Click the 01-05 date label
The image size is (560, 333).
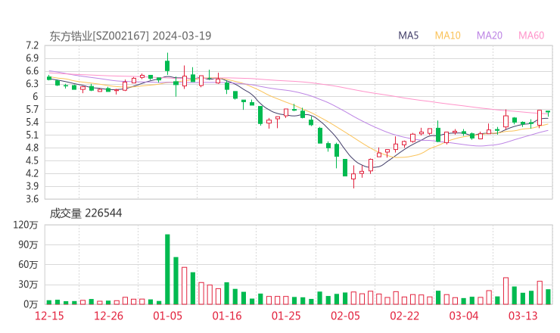[x=167, y=316]
